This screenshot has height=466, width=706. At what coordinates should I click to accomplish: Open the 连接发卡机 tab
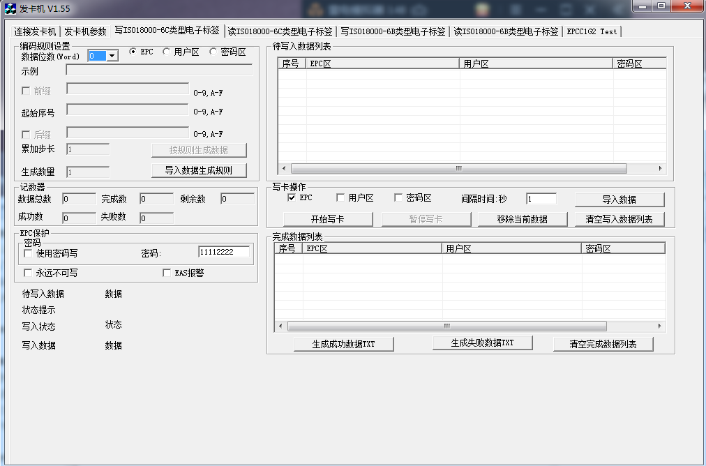(x=35, y=31)
